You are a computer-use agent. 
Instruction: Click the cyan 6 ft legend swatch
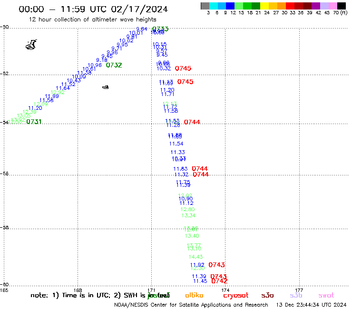point(214,6)
